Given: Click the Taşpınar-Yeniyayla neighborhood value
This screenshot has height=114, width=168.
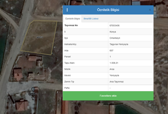Looking at the screenshot, I should tap(119, 44).
